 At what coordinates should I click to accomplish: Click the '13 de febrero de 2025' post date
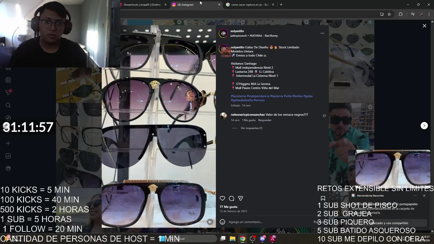point(233,211)
